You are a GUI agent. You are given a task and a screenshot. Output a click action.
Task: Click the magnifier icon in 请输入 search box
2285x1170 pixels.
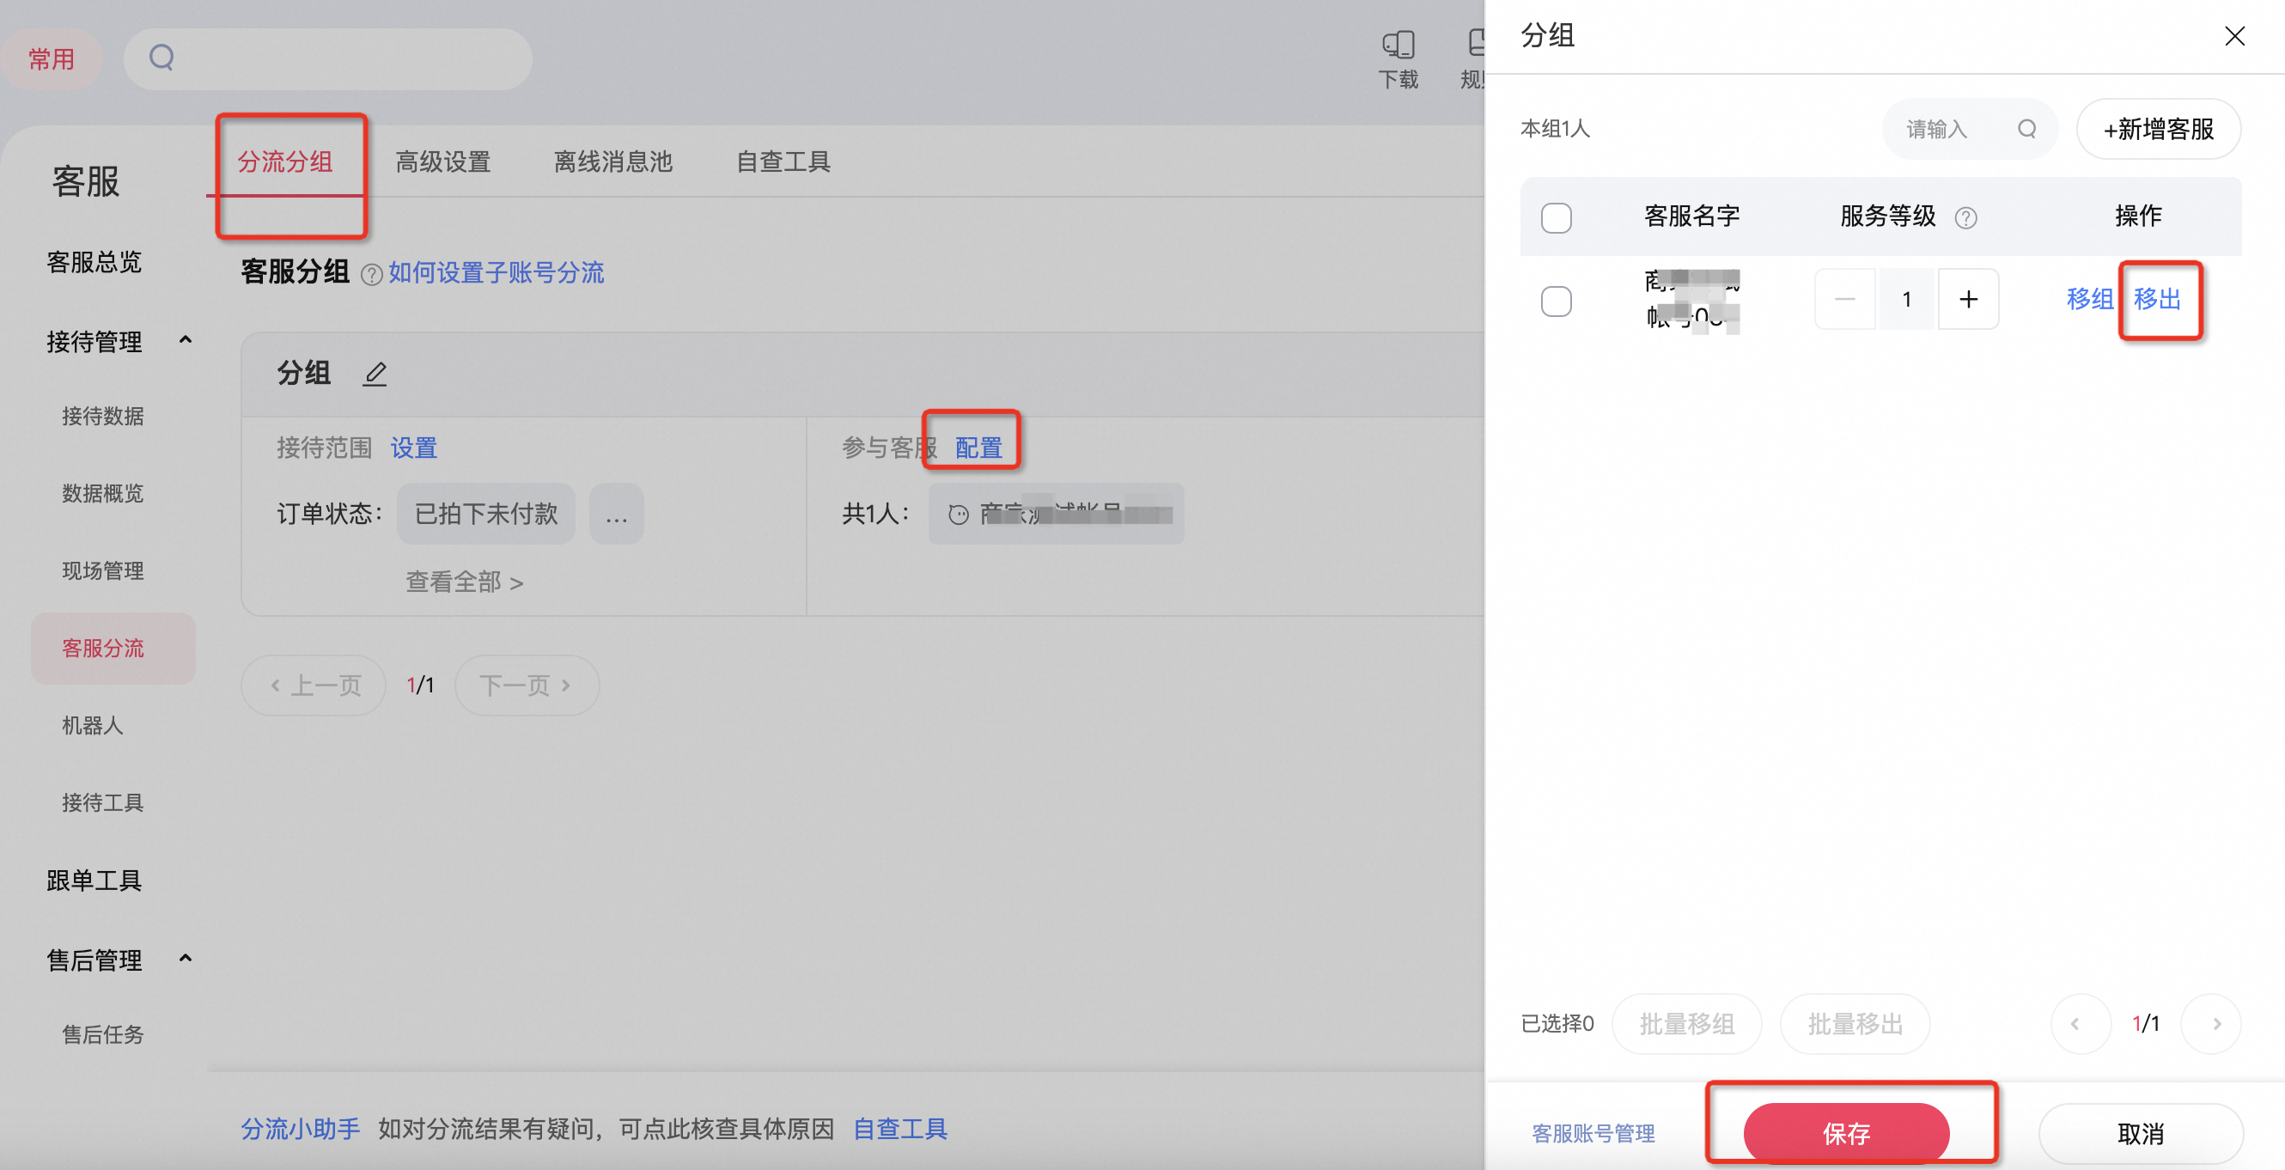coord(2027,130)
